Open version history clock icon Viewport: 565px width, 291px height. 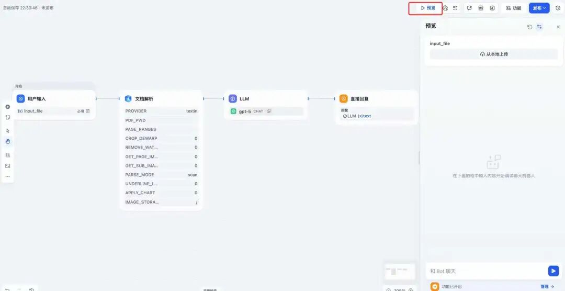558,8
